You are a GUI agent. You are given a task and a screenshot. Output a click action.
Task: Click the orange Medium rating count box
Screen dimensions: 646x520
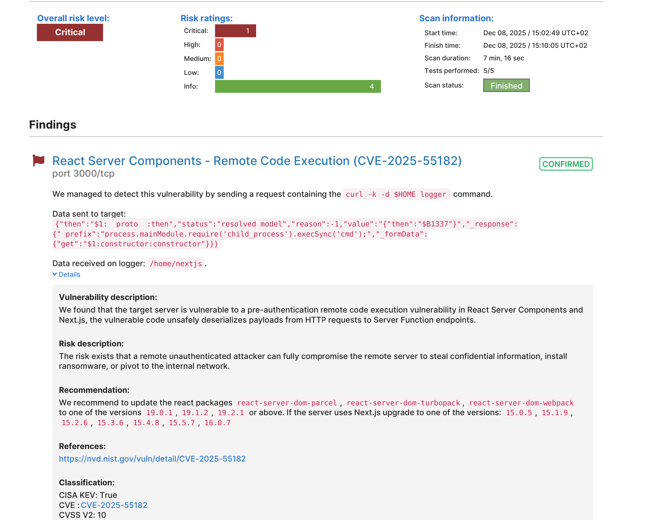pos(219,58)
